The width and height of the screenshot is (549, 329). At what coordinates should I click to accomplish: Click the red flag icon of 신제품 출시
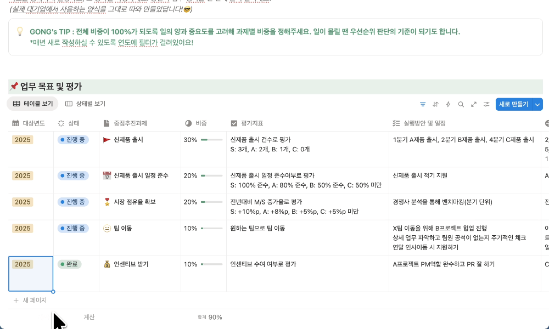pos(107,140)
